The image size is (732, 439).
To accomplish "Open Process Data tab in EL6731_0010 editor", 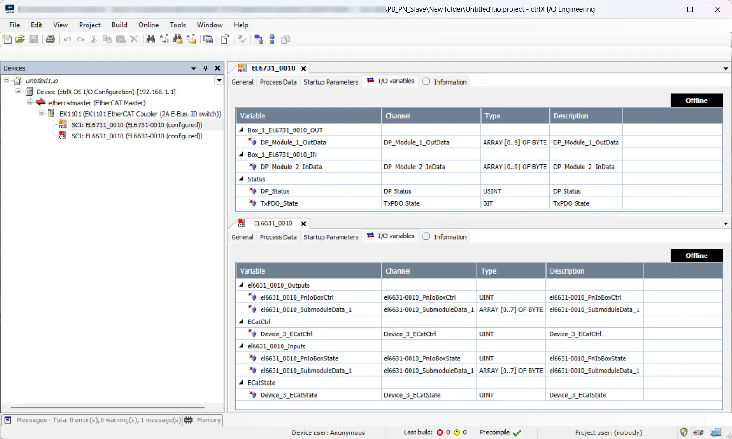I will point(278,82).
